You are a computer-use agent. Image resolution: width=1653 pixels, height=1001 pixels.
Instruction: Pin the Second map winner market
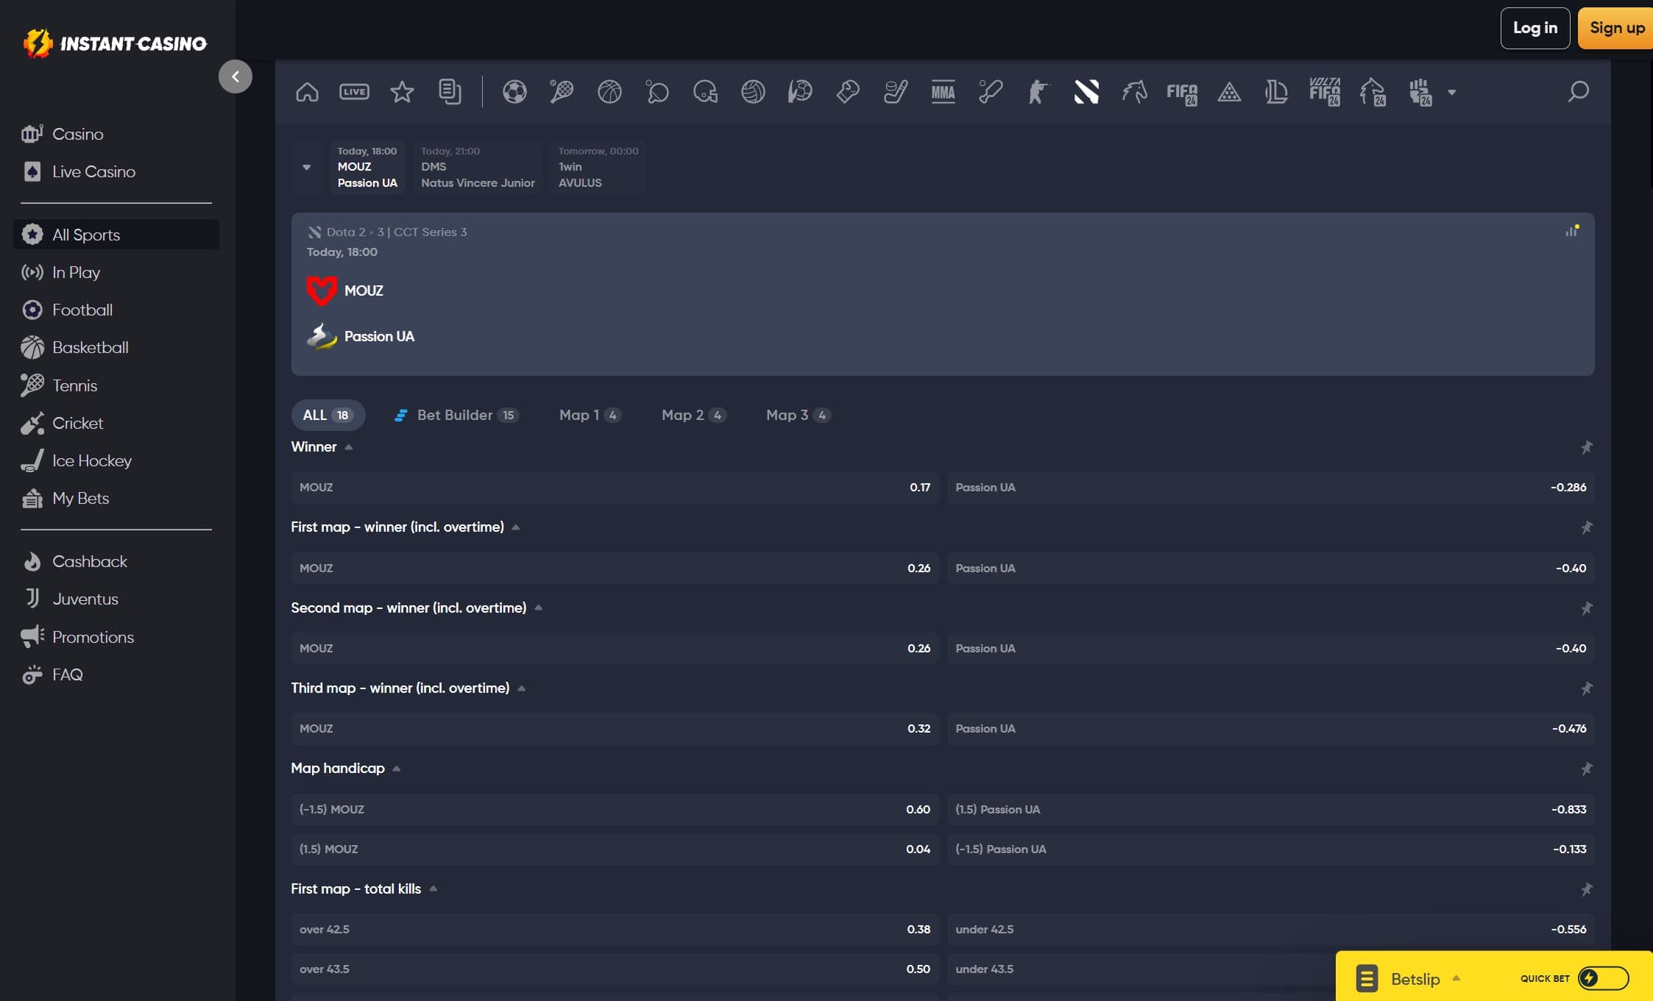point(1587,608)
